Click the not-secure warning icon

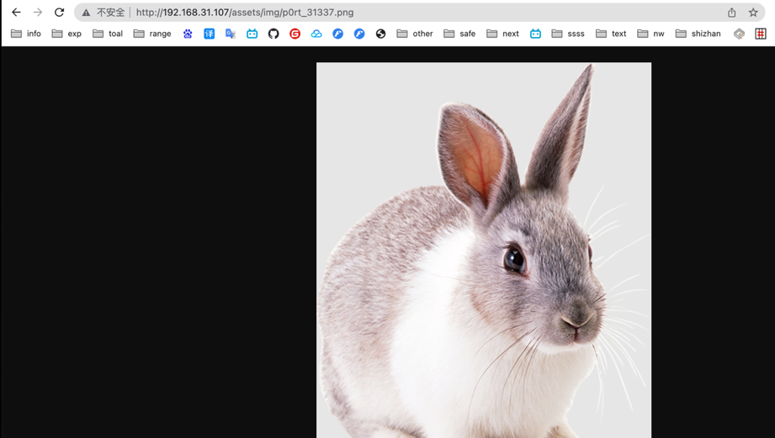coord(86,13)
